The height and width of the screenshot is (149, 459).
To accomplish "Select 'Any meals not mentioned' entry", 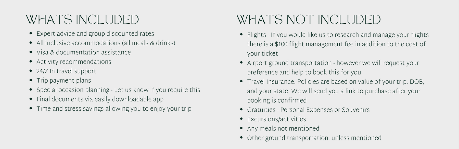I will pyautogui.click(x=283, y=129).
